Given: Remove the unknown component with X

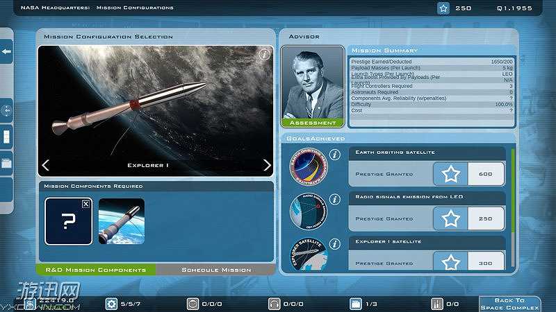Looking at the screenshot, I should (x=85, y=204).
